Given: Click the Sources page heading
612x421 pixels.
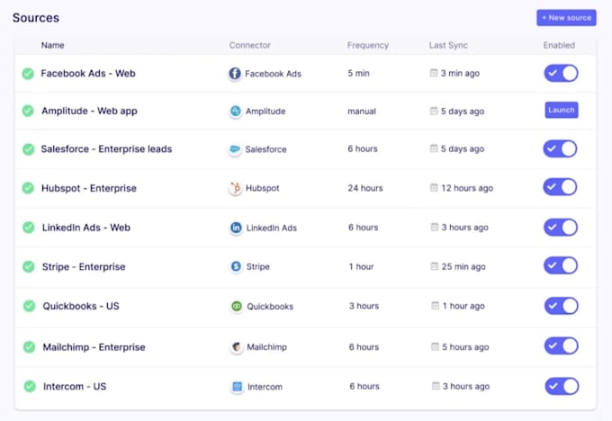Looking at the screenshot, I should [x=36, y=18].
